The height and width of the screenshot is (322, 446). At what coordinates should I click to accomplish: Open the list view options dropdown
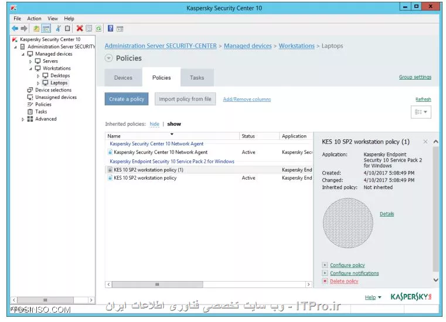421,112
